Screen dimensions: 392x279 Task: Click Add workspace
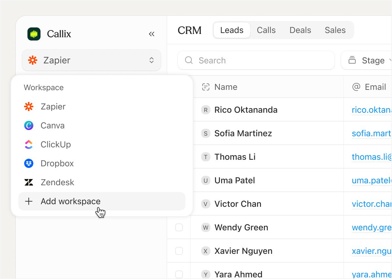[102, 201]
